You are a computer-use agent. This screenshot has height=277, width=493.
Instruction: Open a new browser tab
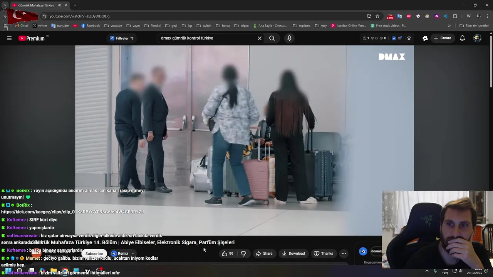coord(75,5)
